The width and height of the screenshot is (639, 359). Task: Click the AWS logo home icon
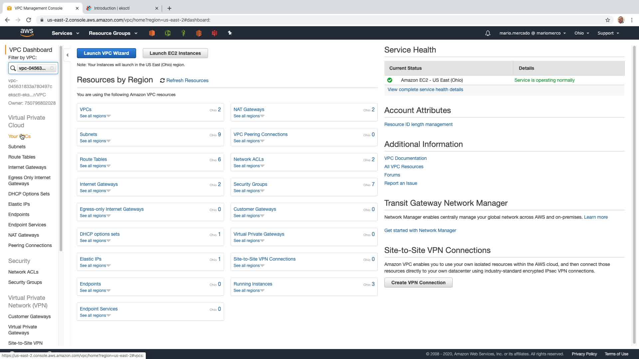27,33
